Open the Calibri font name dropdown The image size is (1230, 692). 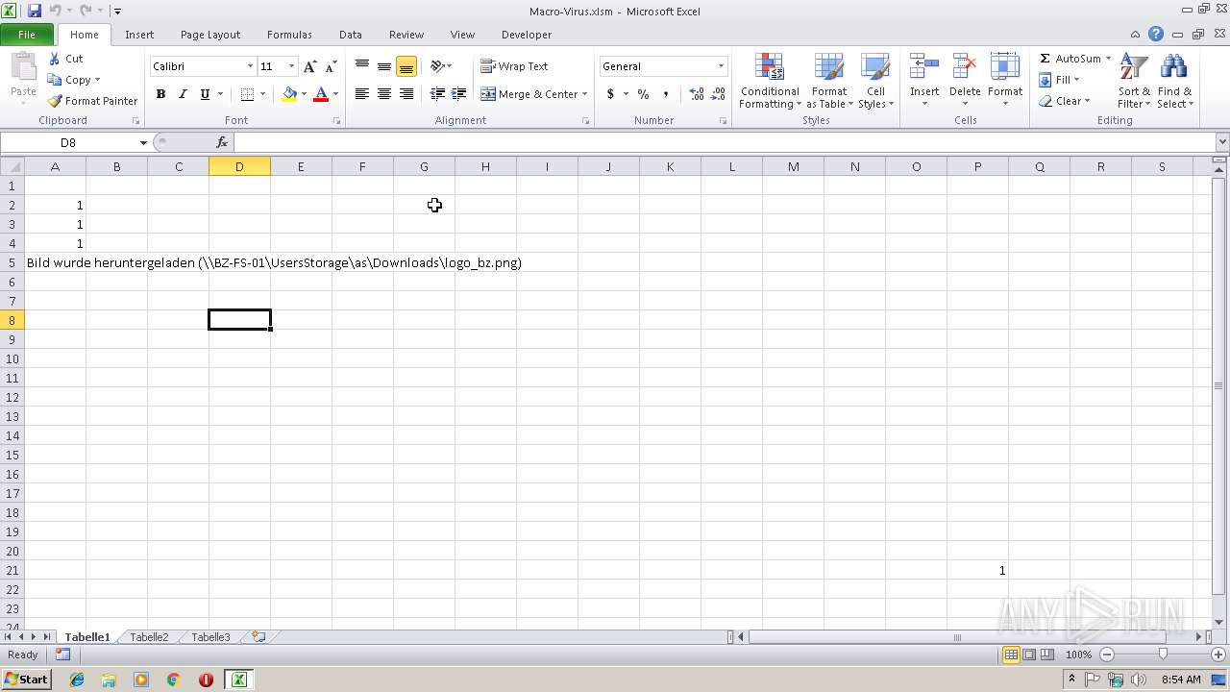coord(250,66)
